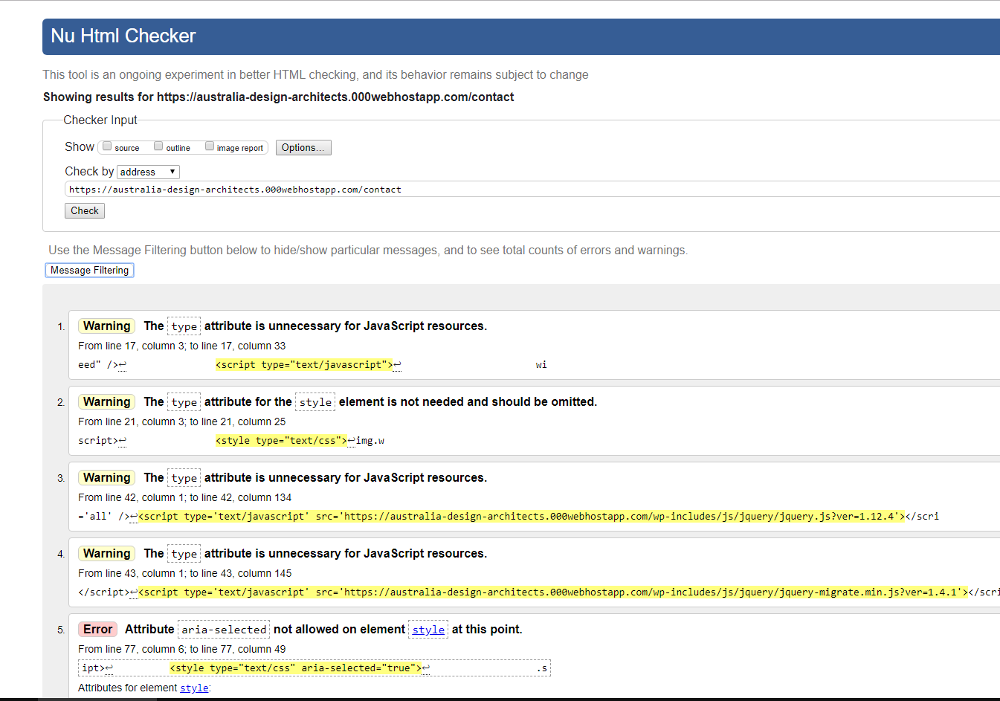Image resolution: width=1000 pixels, height=701 pixels.
Task: Click the highlighted script text/javascript code in message 1
Action: click(x=303, y=365)
